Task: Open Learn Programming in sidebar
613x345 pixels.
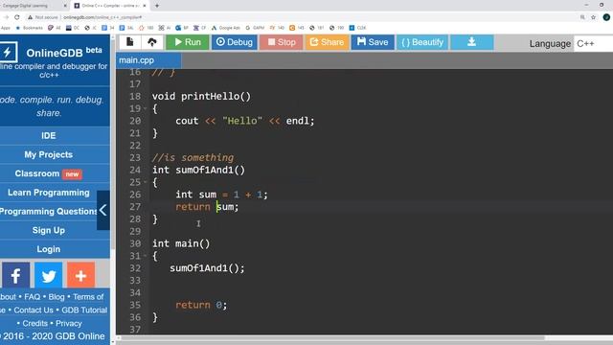Action: coord(49,193)
